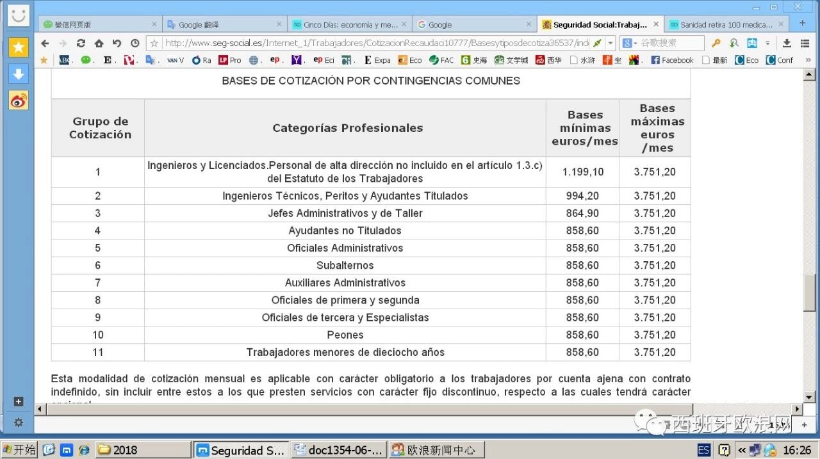
Task: Expand the search engine selector dropdown
Action: coord(635,44)
